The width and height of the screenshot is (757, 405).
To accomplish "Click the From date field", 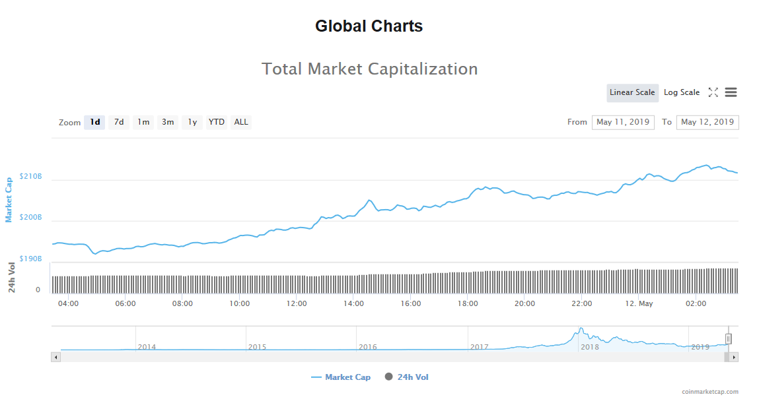I will (x=623, y=122).
